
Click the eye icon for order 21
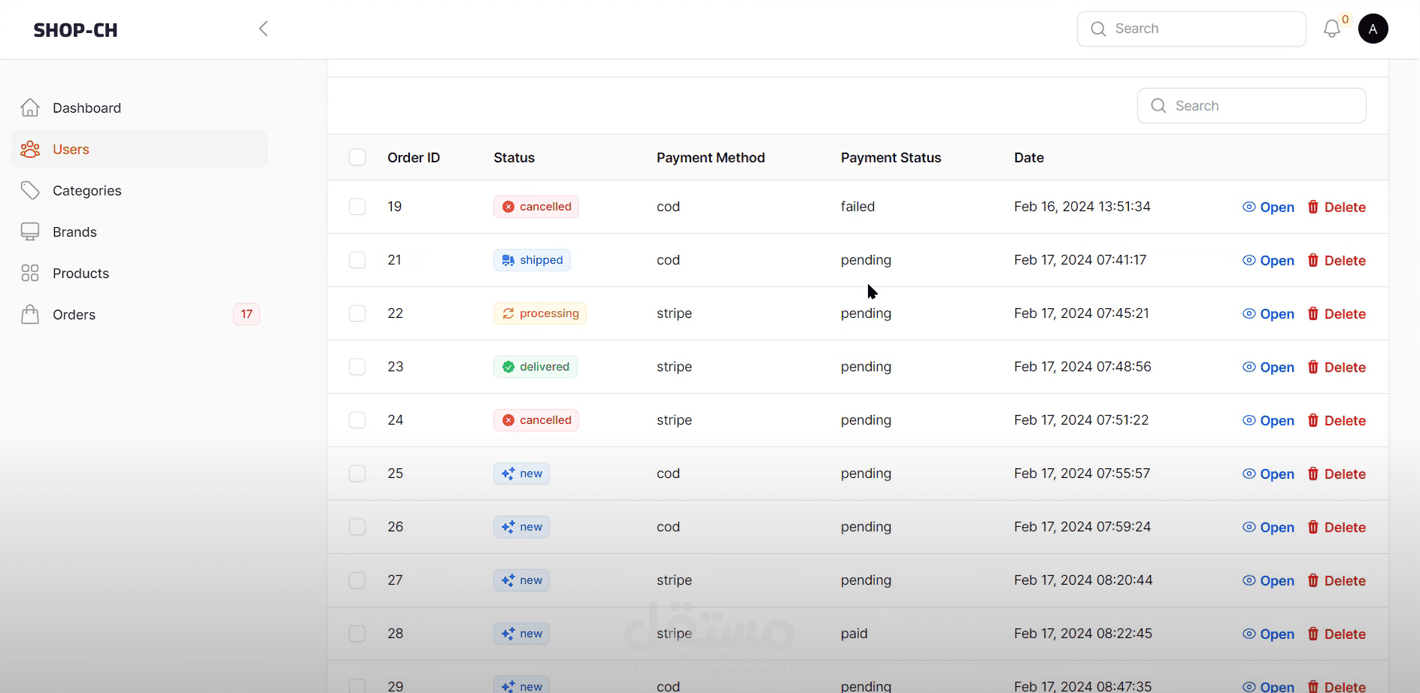[x=1249, y=260]
